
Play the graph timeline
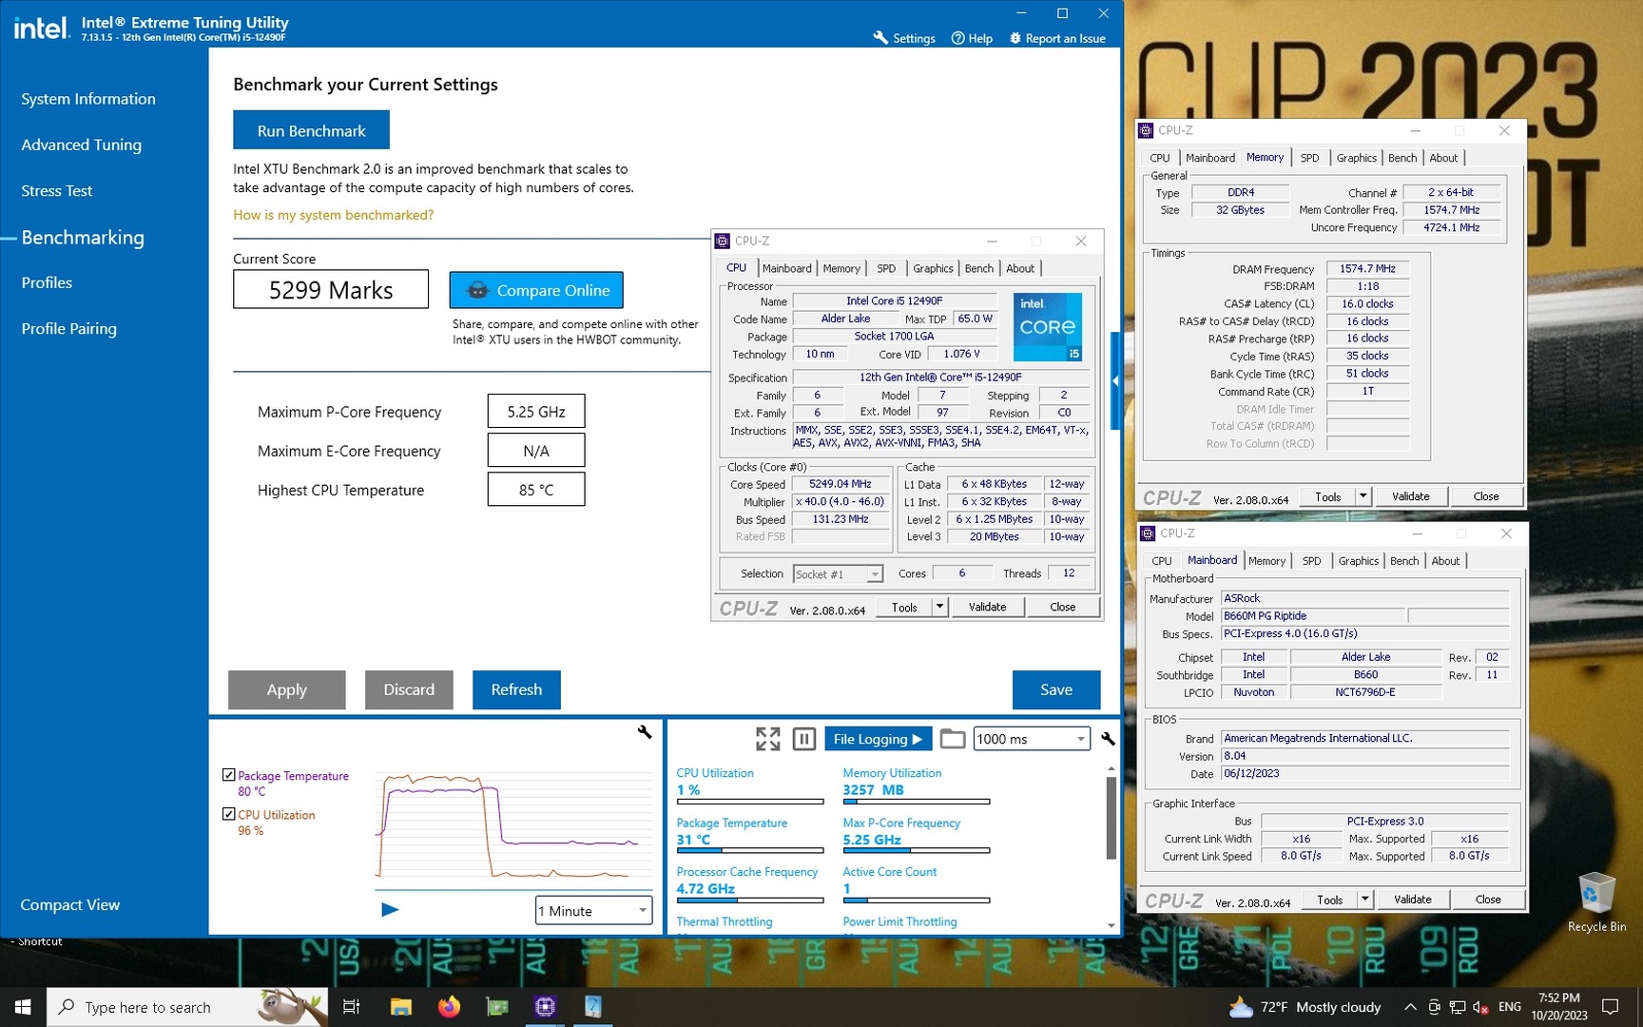coord(390,910)
